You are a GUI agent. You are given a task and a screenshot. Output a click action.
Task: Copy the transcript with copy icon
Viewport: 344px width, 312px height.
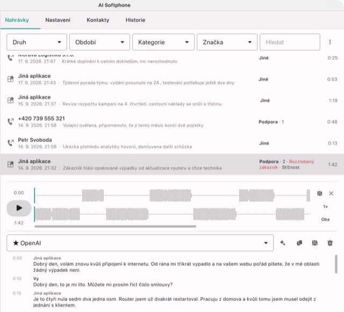pyautogui.click(x=299, y=243)
